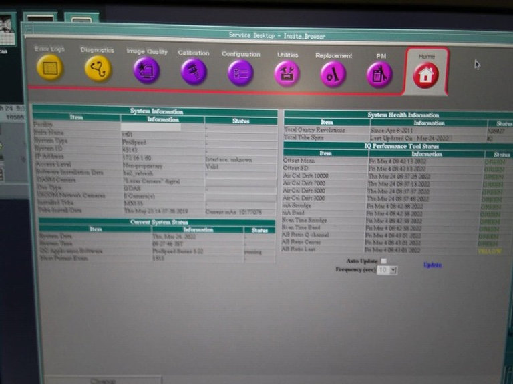Select the PM maintenance icon

(379, 75)
